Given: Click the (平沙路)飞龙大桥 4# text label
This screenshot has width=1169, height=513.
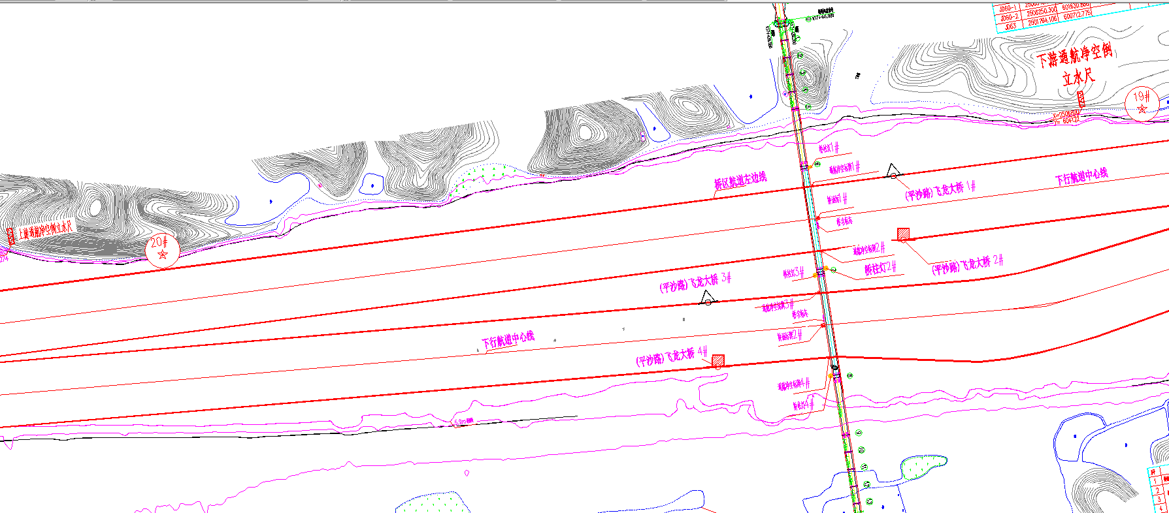Looking at the screenshot, I should (671, 357).
